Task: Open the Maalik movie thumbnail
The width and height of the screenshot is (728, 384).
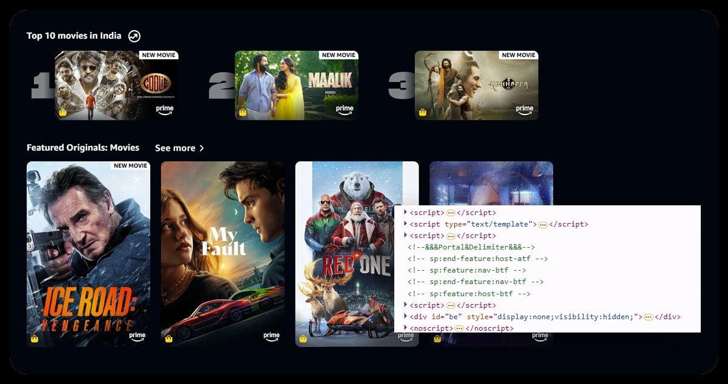Action: (x=296, y=85)
